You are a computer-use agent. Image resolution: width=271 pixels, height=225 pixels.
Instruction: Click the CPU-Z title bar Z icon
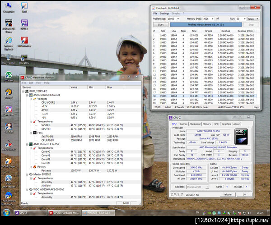coord(171,118)
